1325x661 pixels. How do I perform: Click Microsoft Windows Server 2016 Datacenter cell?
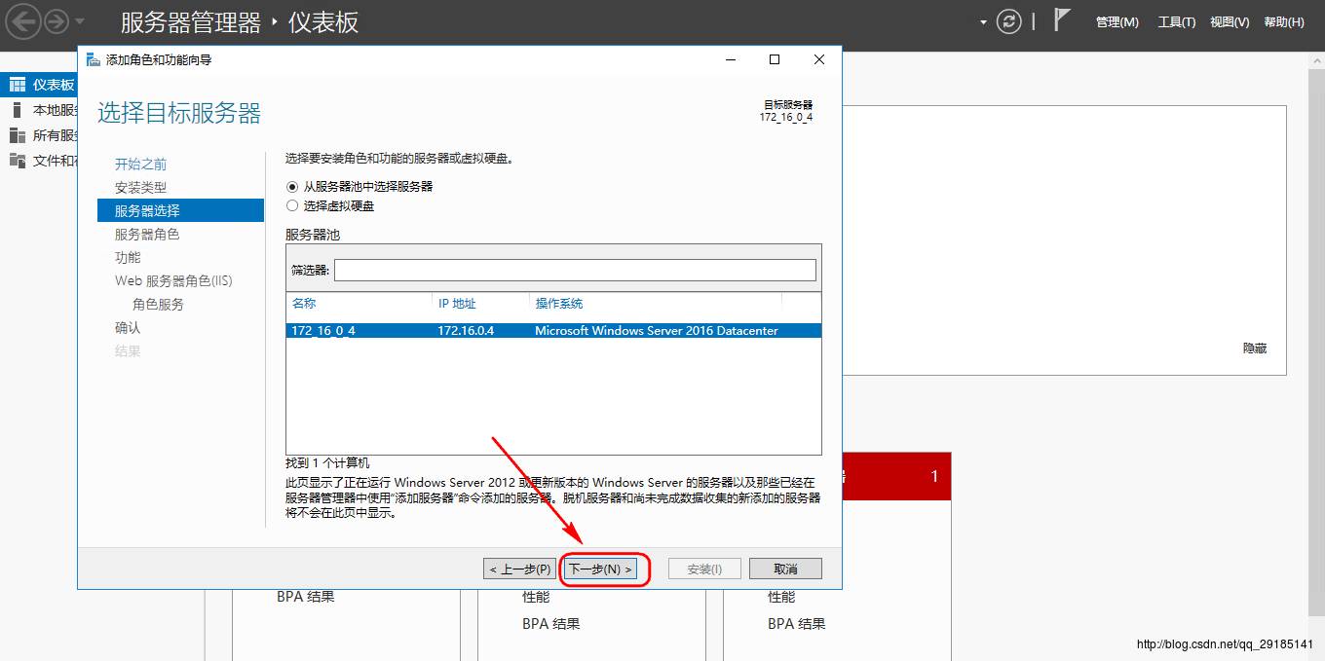pos(657,331)
